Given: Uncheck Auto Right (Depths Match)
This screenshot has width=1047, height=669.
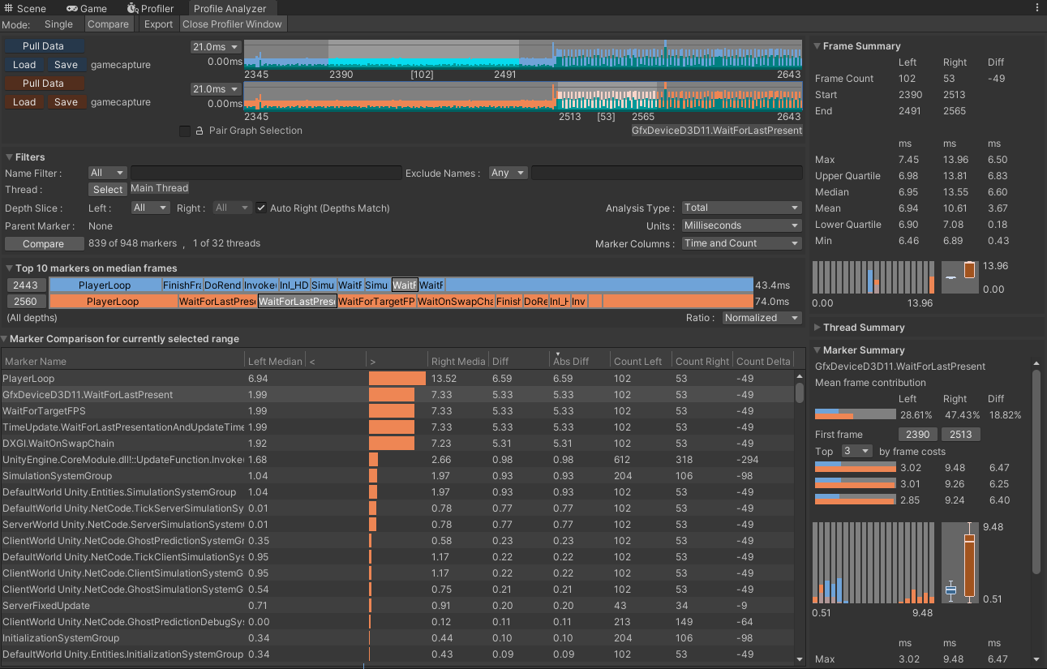Looking at the screenshot, I should pyautogui.click(x=261, y=207).
